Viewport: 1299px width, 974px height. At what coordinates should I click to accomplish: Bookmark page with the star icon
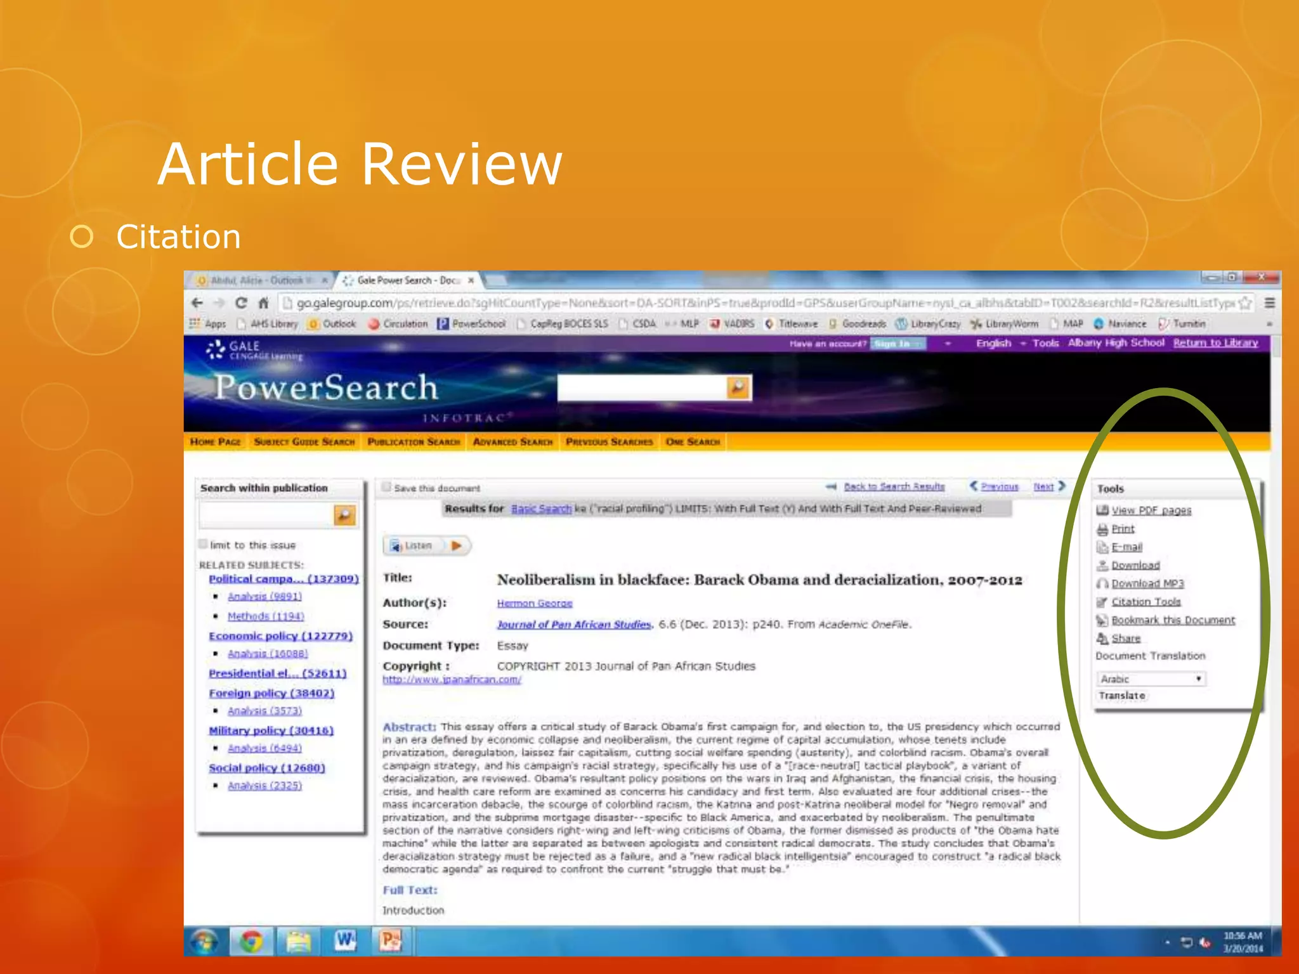1245,303
